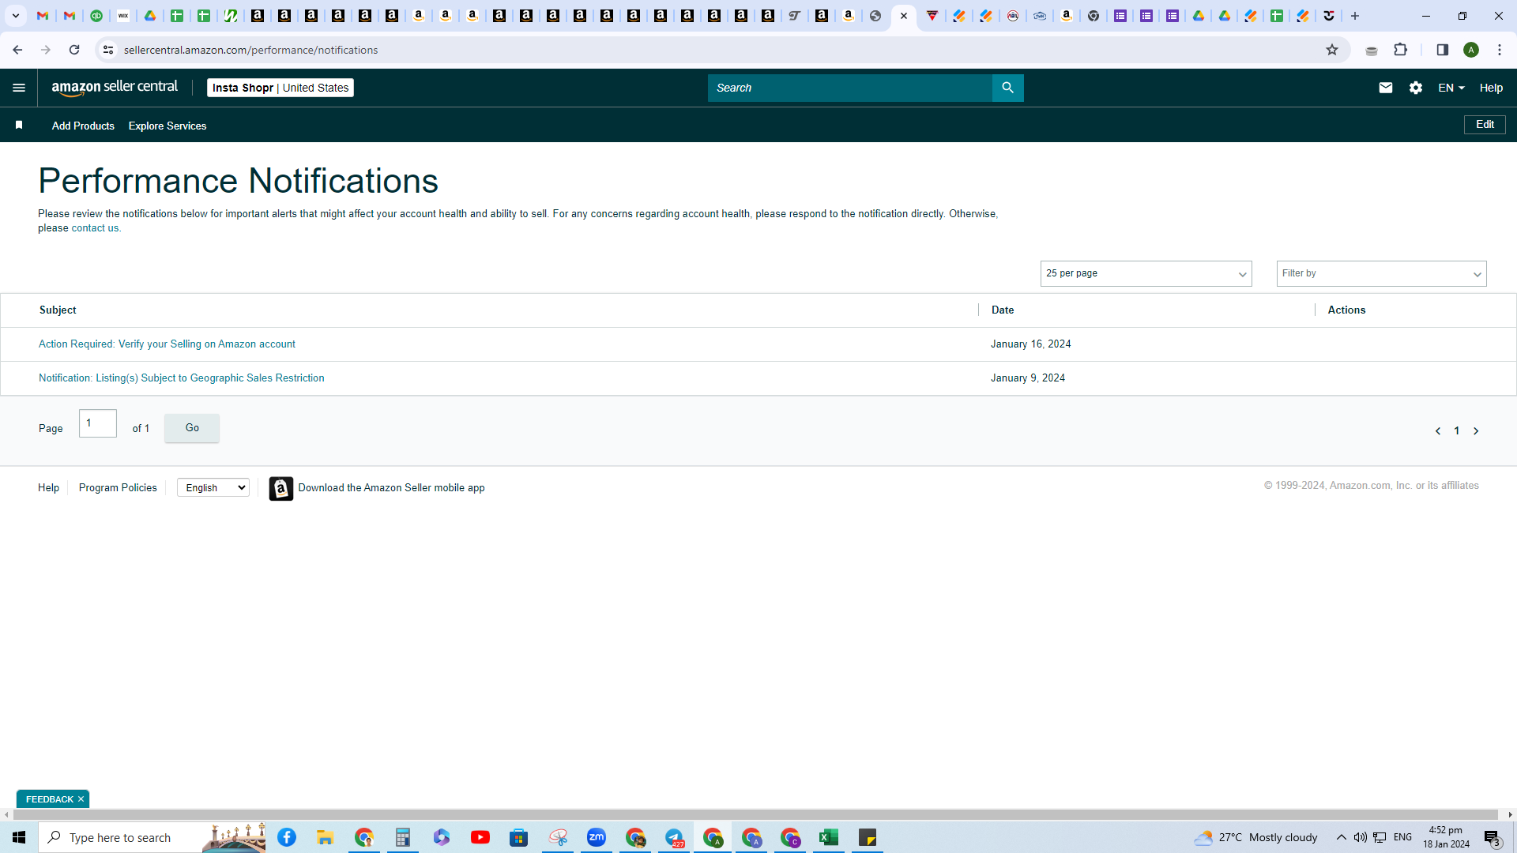Click the search magnifier button
The width and height of the screenshot is (1517, 853).
coord(1007,88)
